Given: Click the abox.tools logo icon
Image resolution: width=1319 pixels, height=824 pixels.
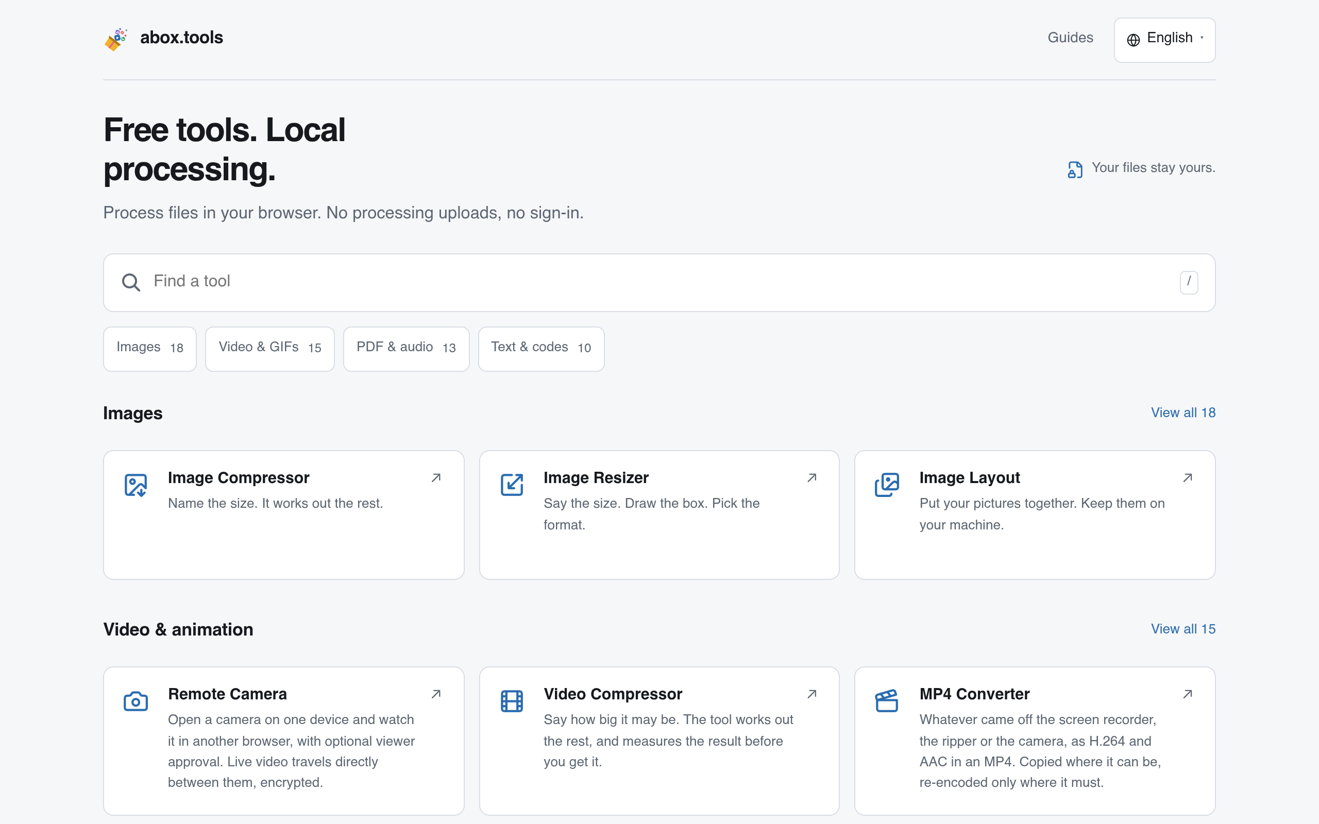Looking at the screenshot, I should coord(116,39).
